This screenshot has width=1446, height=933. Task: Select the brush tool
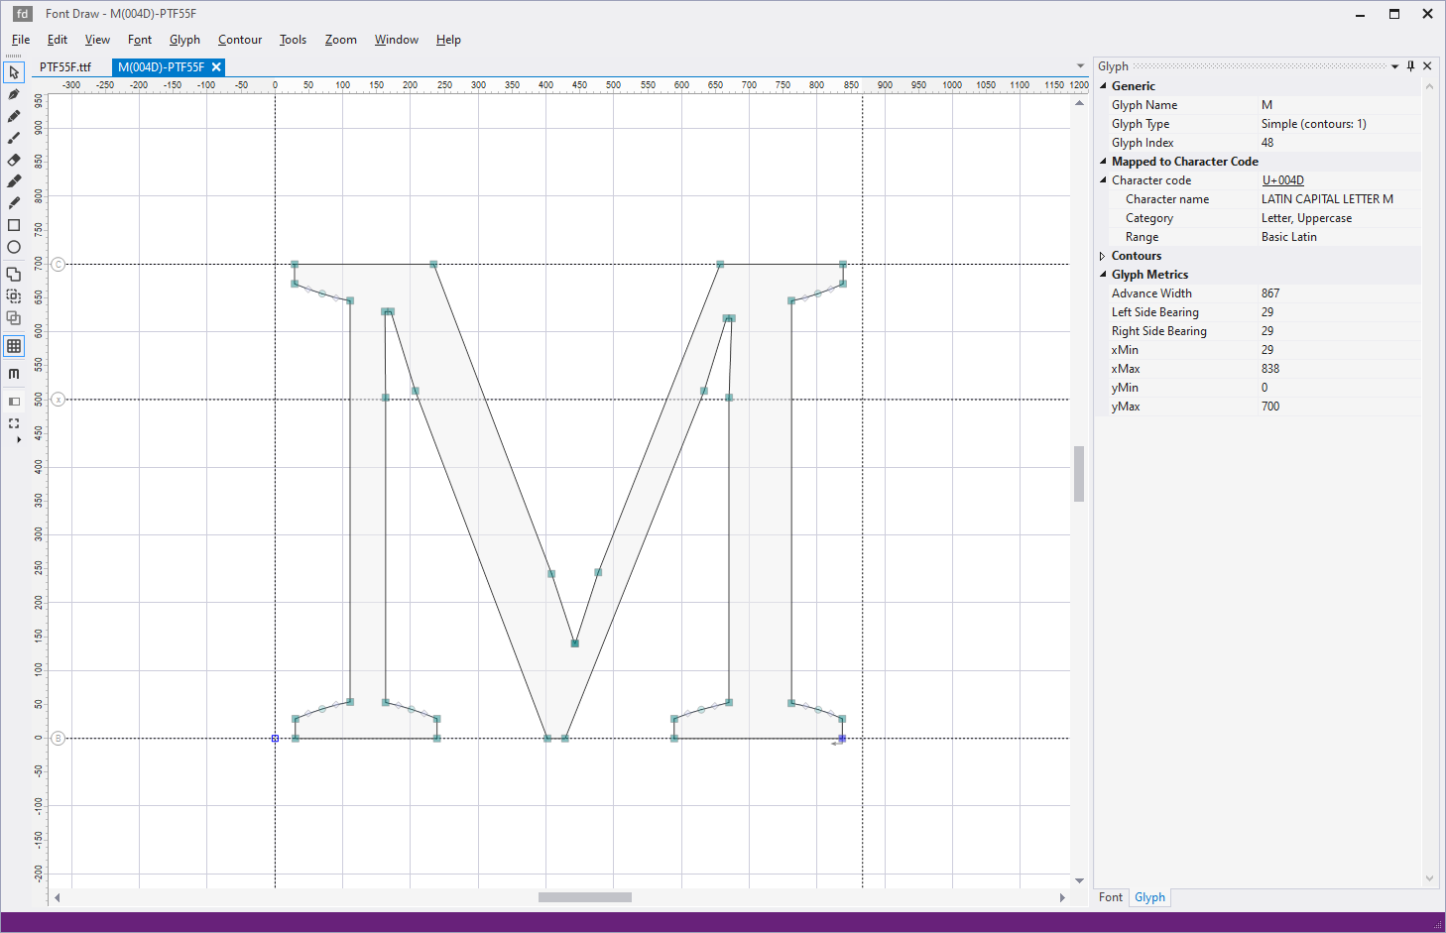pyautogui.click(x=14, y=138)
